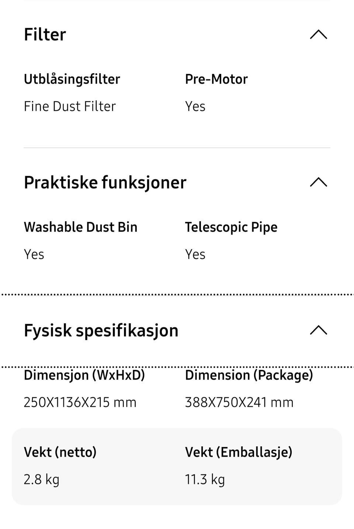Tap Yes under Washable Dust Bin
The height and width of the screenshot is (529, 354).
click(34, 254)
